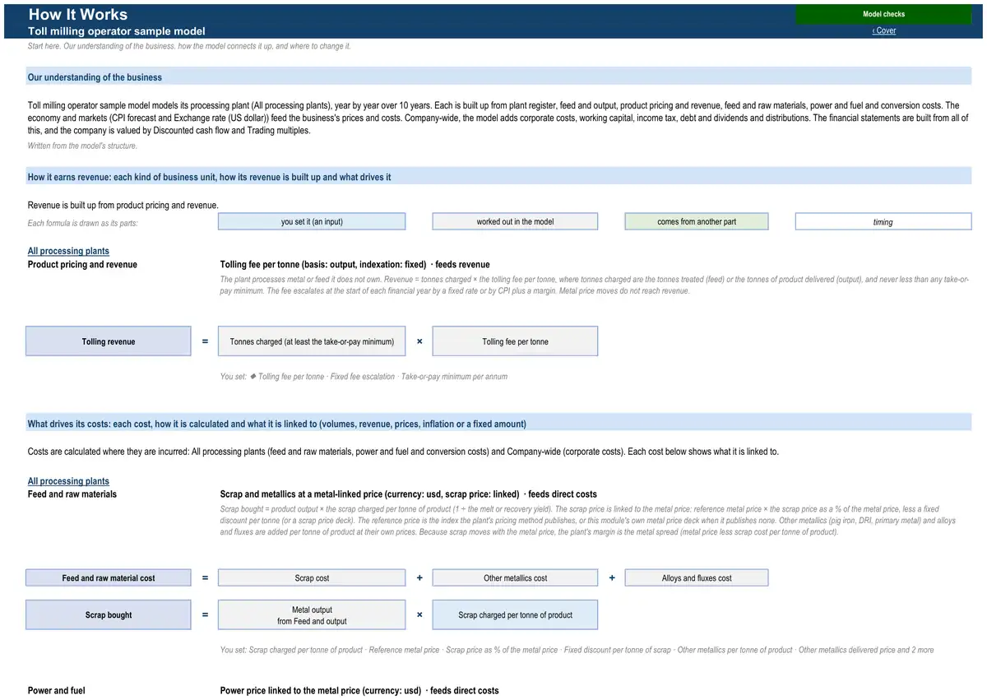Click the 'Toll milling operator sample model' subtitle

(x=117, y=31)
